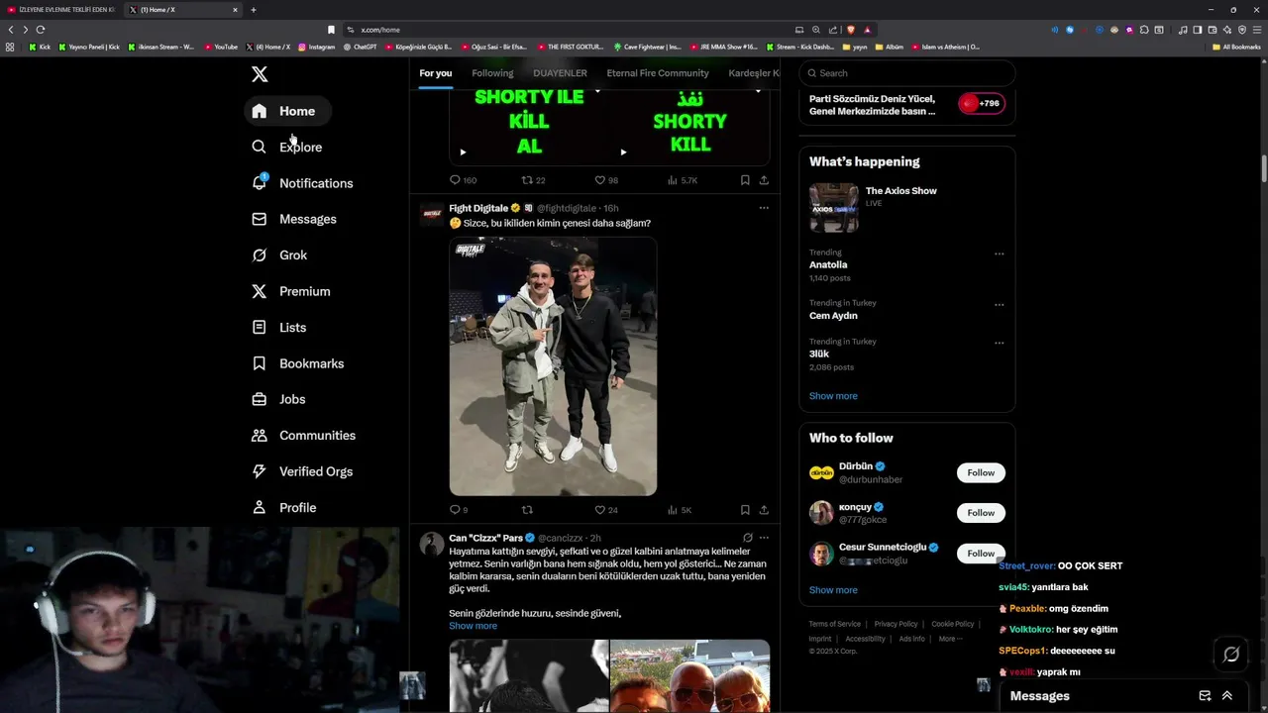This screenshot has width=1268, height=713.
Task: Open The Axios Show live item
Action: pyautogui.click(x=907, y=206)
